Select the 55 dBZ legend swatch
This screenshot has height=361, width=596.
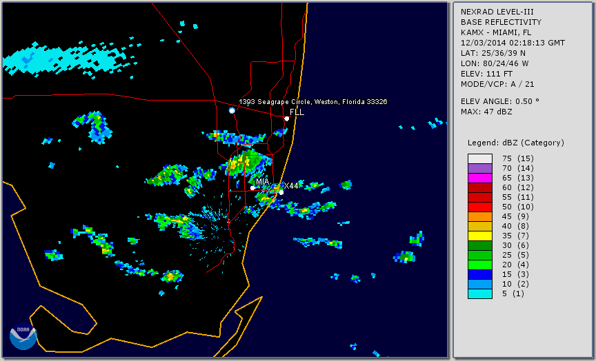coord(479,198)
